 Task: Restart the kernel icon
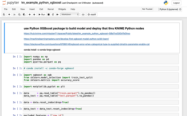click(x=53, y=15)
